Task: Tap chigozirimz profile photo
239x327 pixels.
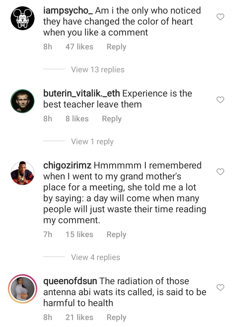Action: (x=23, y=173)
